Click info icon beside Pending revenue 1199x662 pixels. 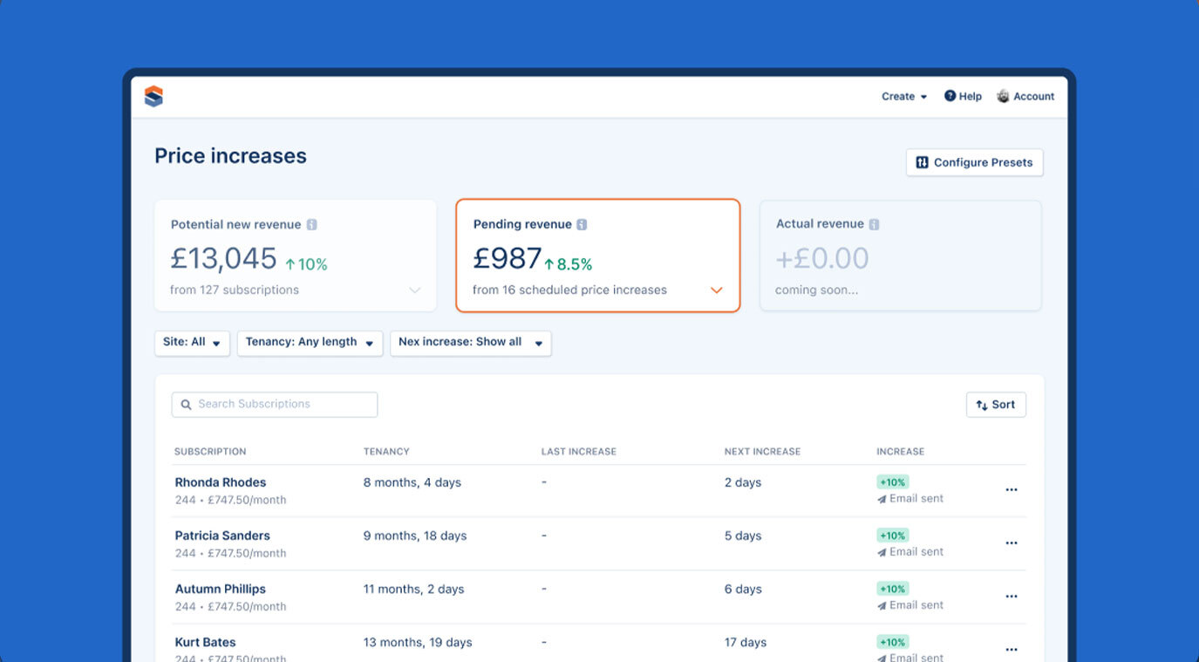582,224
